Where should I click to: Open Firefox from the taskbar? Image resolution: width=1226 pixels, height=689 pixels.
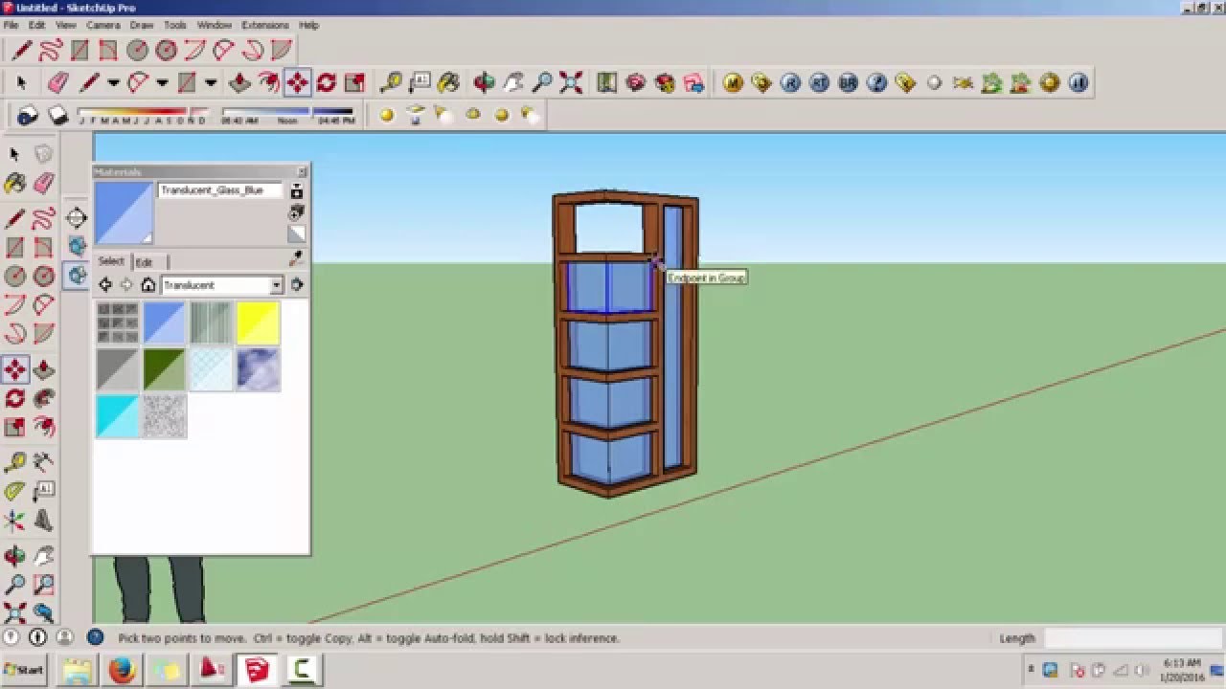pyautogui.click(x=122, y=671)
